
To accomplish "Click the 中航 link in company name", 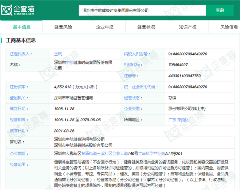I will click(x=70, y=63).
